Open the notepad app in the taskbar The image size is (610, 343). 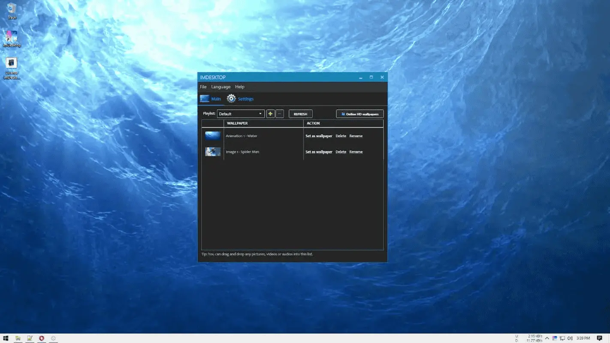pyautogui.click(x=30, y=338)
